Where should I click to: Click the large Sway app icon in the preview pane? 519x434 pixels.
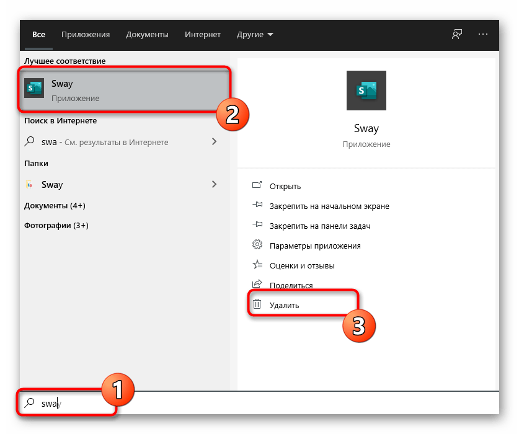click(x=366, y=91)
